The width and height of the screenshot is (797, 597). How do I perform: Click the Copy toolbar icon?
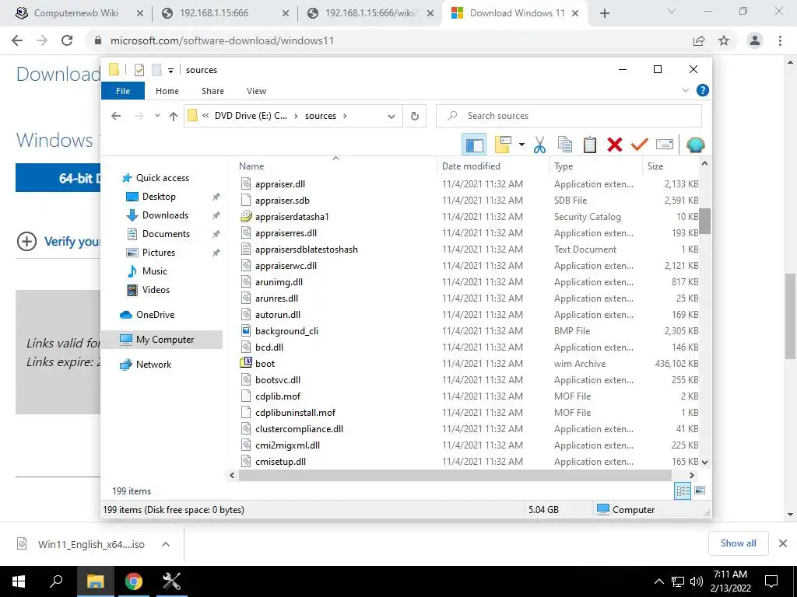[565, 145]
